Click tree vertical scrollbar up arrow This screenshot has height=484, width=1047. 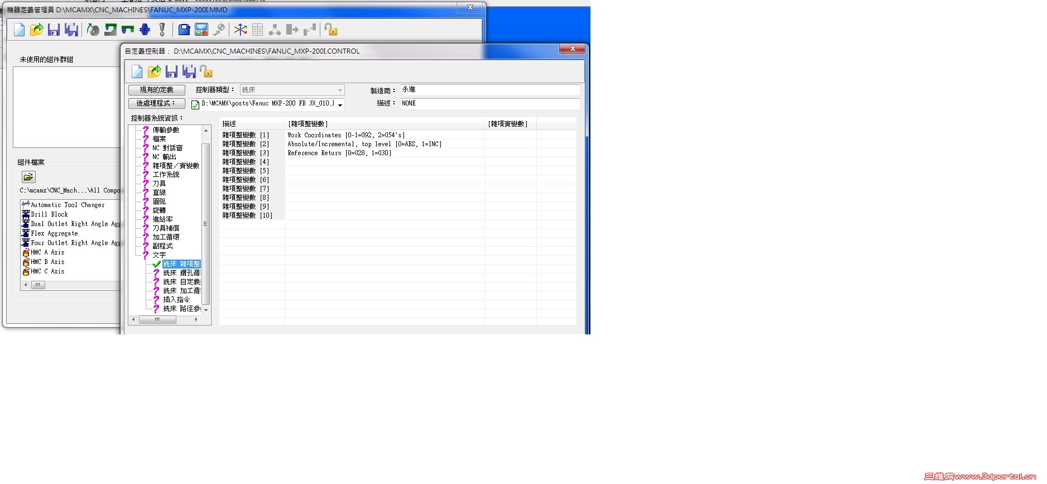tap(206, 131)
